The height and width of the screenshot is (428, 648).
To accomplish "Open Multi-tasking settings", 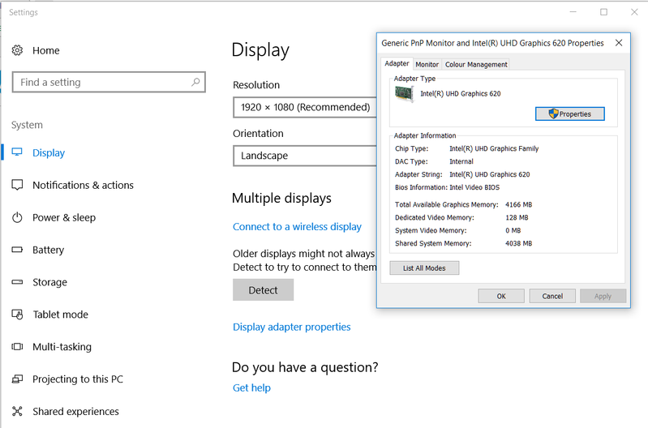I will pos(62,347).
